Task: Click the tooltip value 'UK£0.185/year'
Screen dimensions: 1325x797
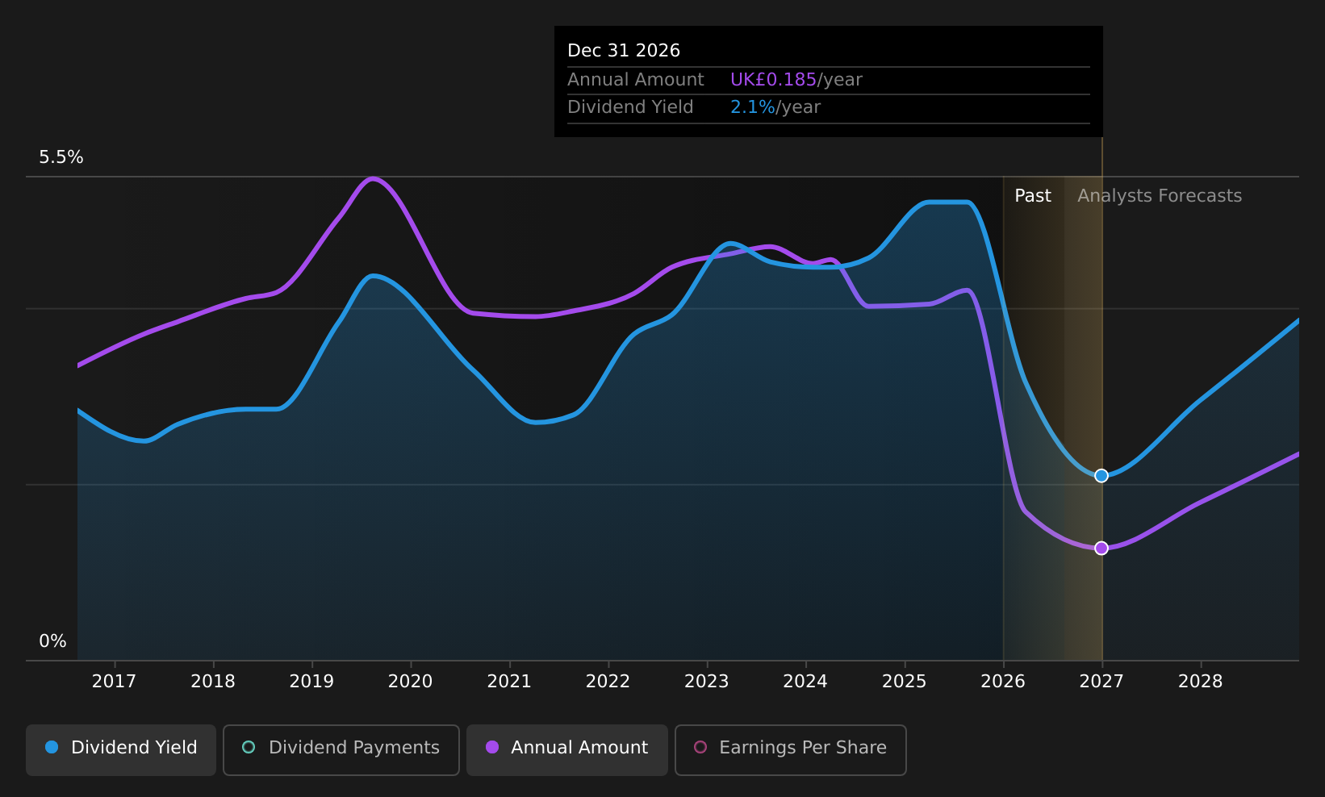Action: (796, 80)
